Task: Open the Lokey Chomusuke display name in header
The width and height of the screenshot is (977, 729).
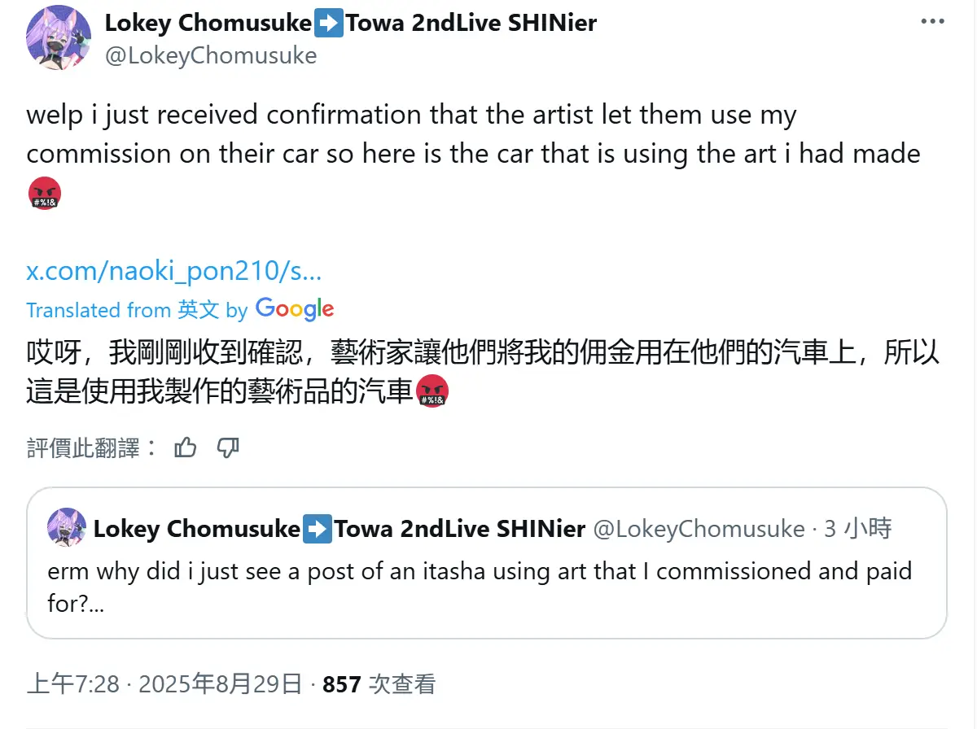Action: click(208, 23)
